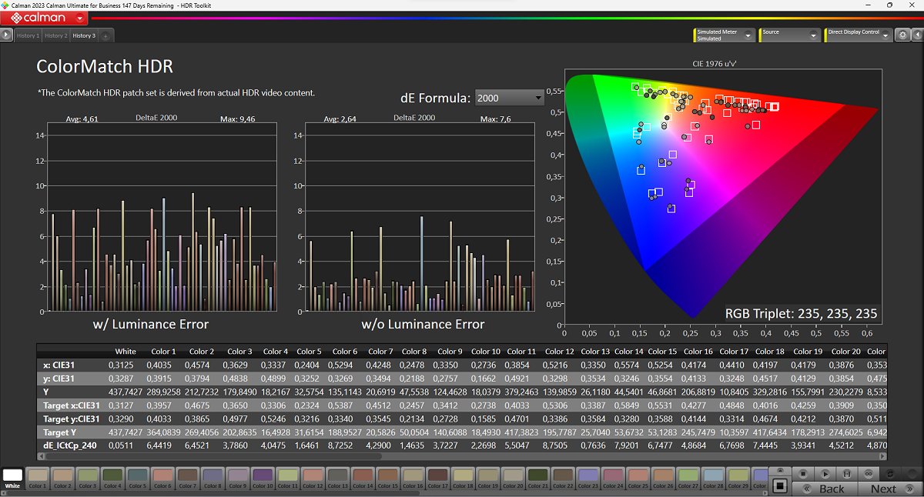Add a new history tab with plus icon
Screen dimensions: 924x497
[x=105, y=36]
